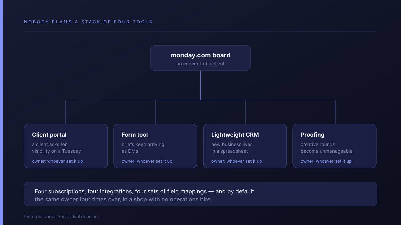Click owner line in Lightweight CRM card
This screenshot has width=401, height=225.
(x=237, y=161)
